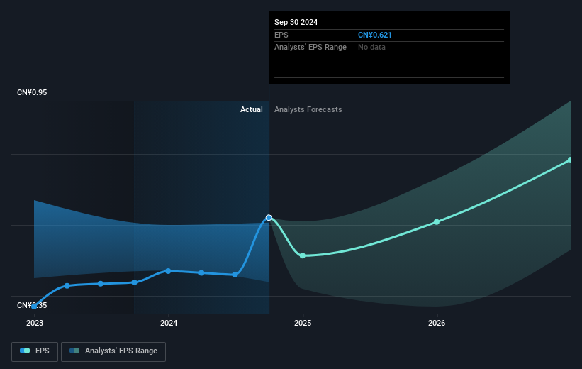Toggle the Analysts' EPS Range legend
The image size is (582, 369).
tap(113, 351)
